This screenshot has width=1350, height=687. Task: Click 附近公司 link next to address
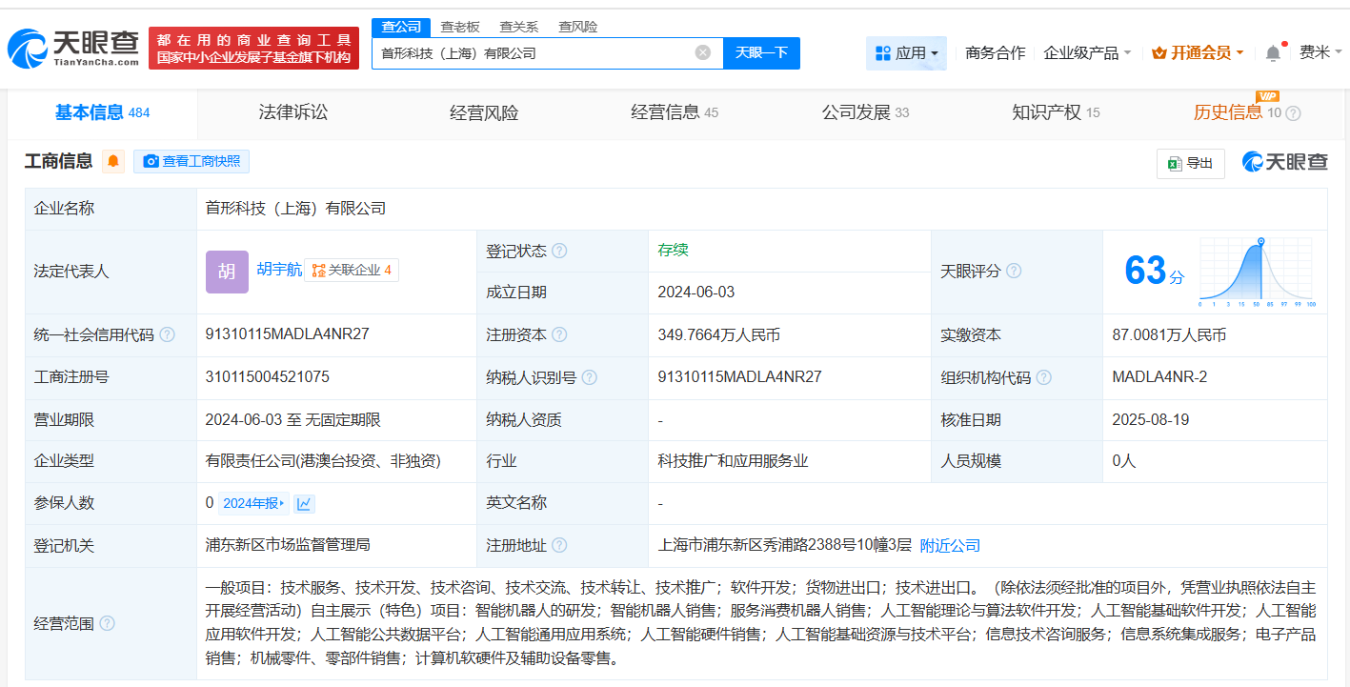tap(950, 546)
